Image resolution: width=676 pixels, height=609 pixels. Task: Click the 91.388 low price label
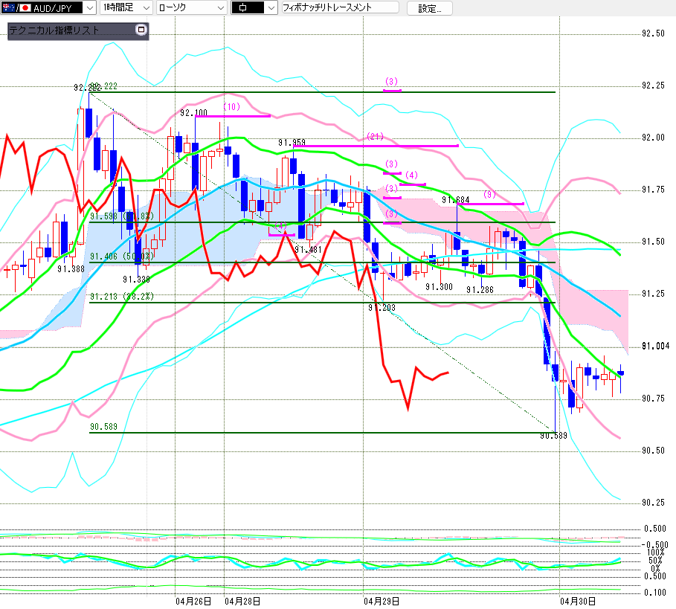coord(71,269)
